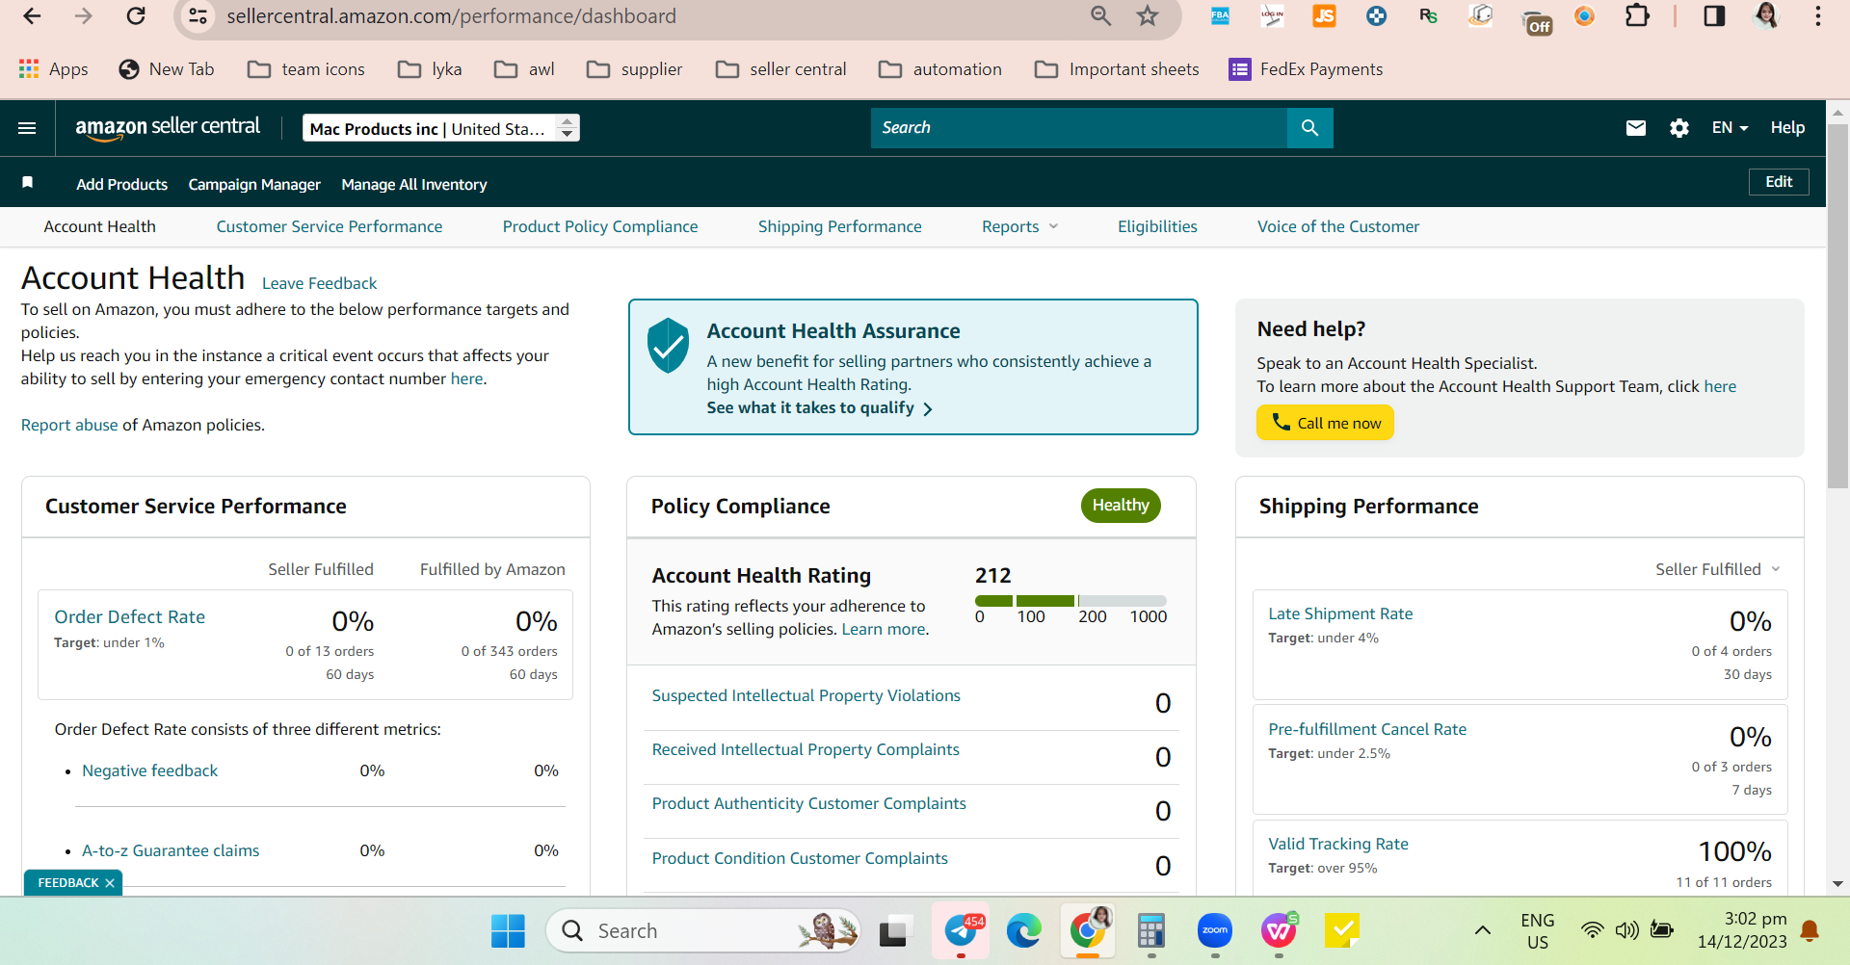Image resolution: width=1850 pixels, height=965 pixels.
Task: Open the FBA calculator extension
Action: (x=1220, y=16)
